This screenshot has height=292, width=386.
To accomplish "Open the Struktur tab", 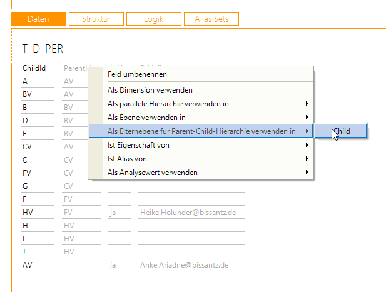I will click(x=96, y=19).
